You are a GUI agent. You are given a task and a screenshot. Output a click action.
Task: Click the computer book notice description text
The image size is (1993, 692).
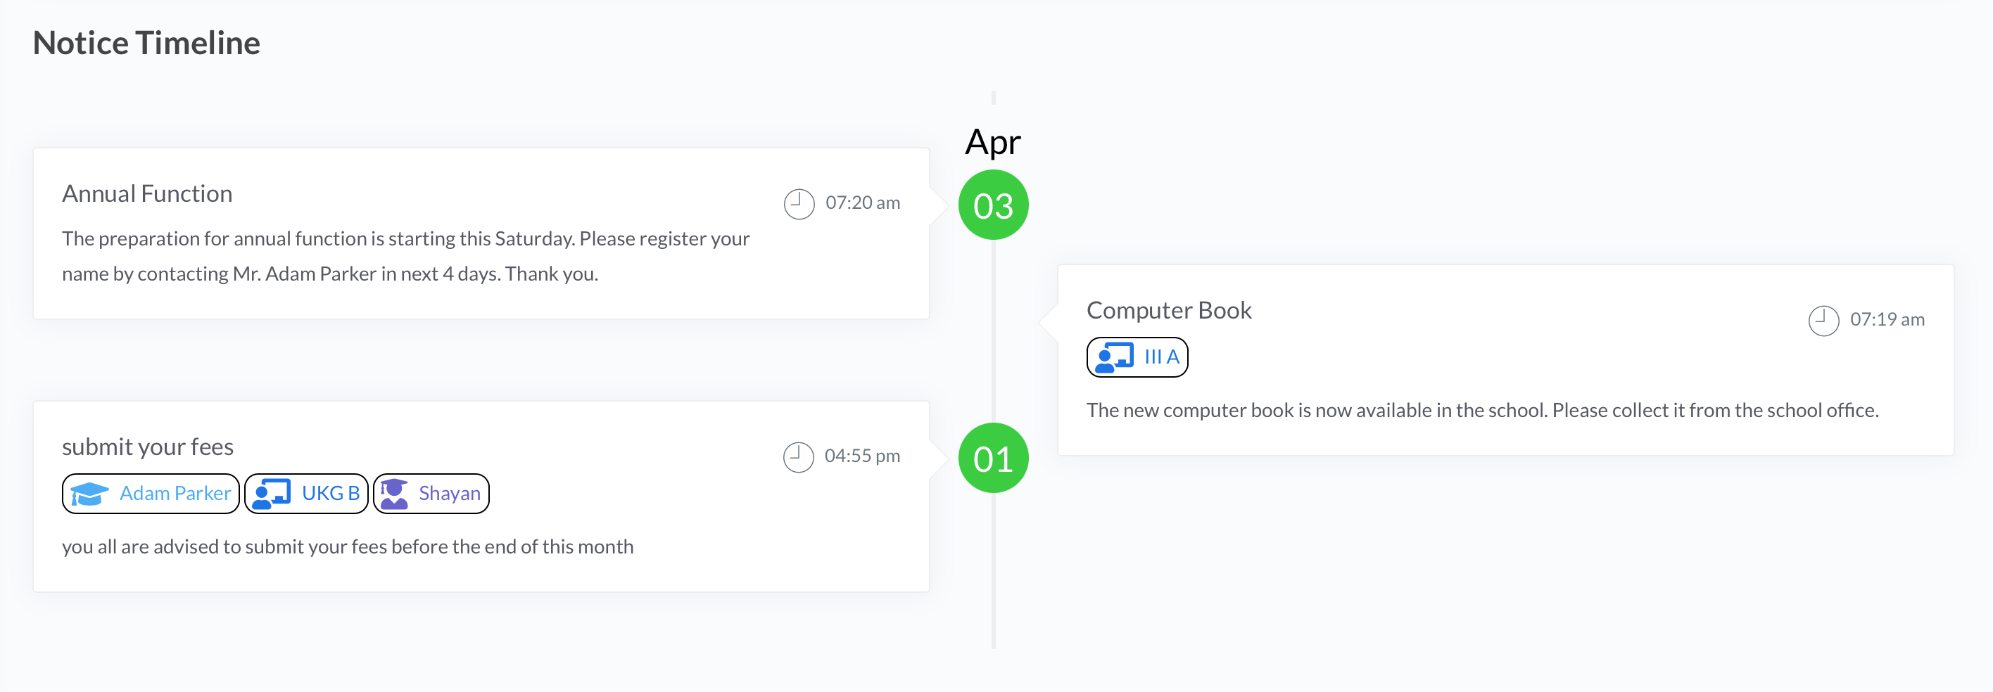coord(1481,410)
